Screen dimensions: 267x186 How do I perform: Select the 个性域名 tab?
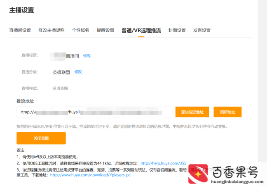pyautogui.click(x=80, y=31)
